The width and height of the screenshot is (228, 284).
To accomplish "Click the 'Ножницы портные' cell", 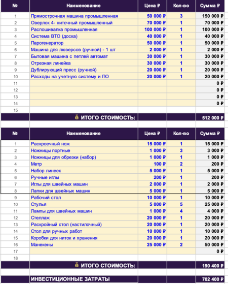I will click(84, 150).
